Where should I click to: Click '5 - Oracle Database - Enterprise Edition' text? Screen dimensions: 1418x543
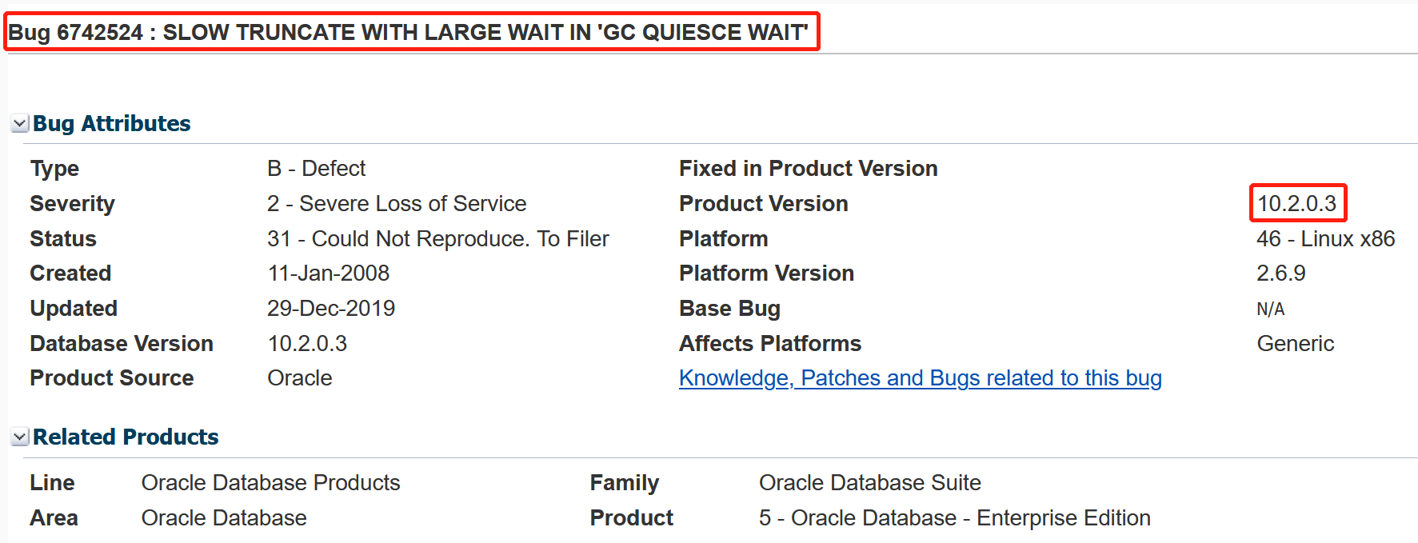(x=954, y=518)
